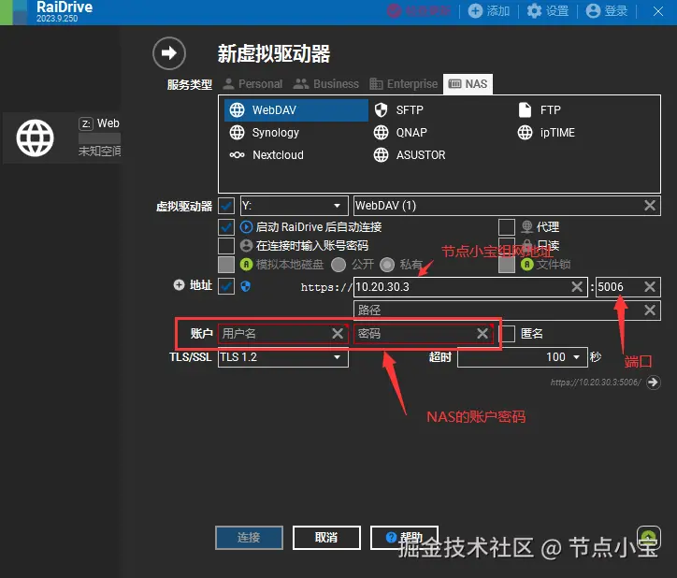The width and height of the screenshot is (677, 578).
Task: Toggle auto-connect after RaiDrive starts checkbox
Action: pos(226,226)
